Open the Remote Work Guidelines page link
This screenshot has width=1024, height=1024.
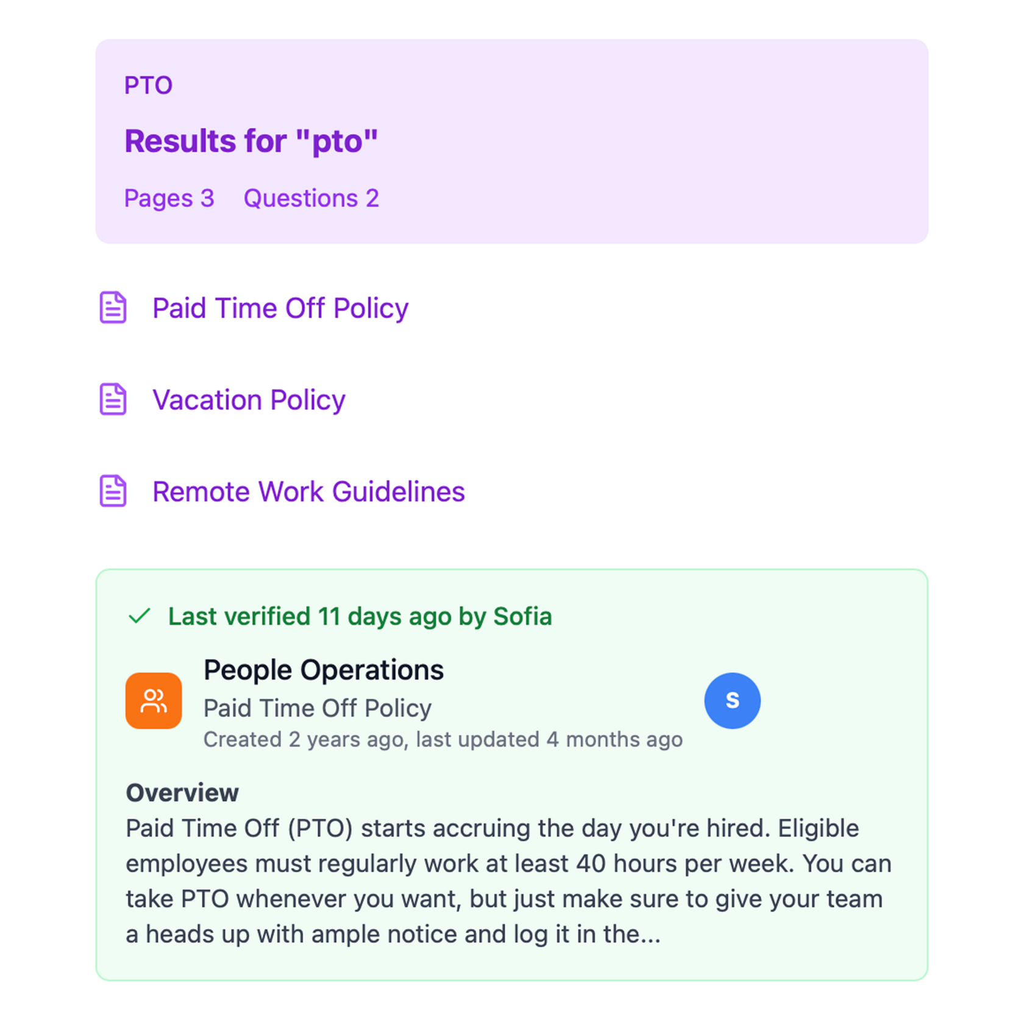point(308,492)
